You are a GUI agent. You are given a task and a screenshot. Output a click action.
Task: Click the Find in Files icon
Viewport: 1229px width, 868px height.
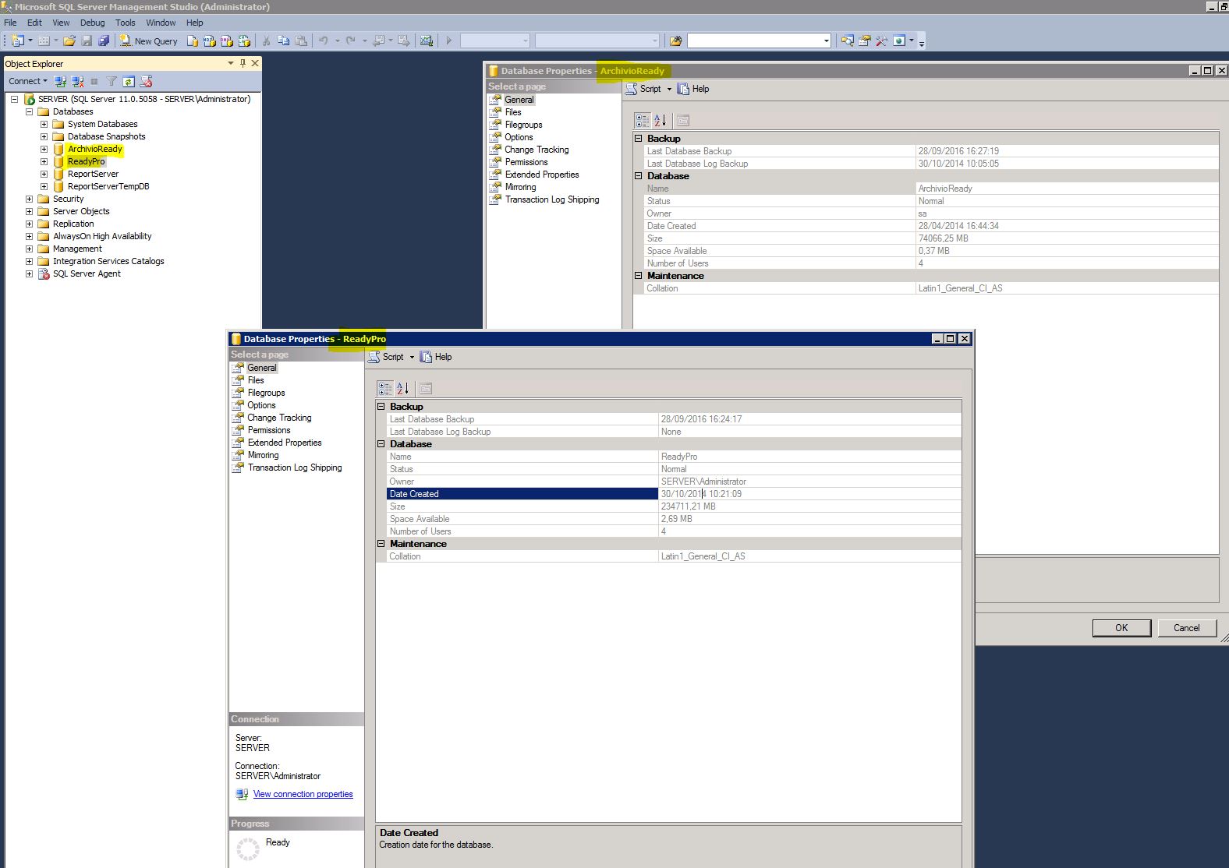[x=676, y=41]
